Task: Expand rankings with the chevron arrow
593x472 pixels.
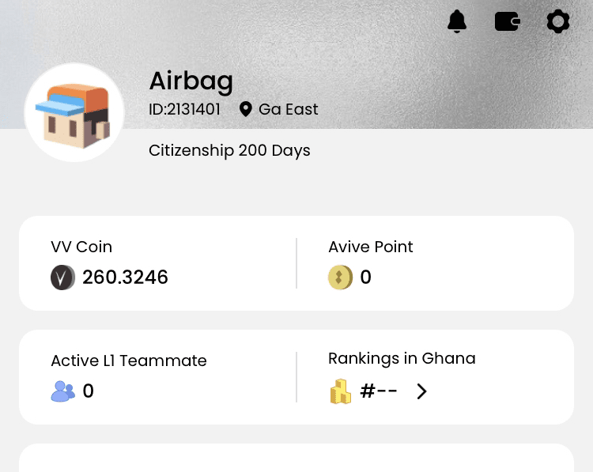Action: coord(421,391)
